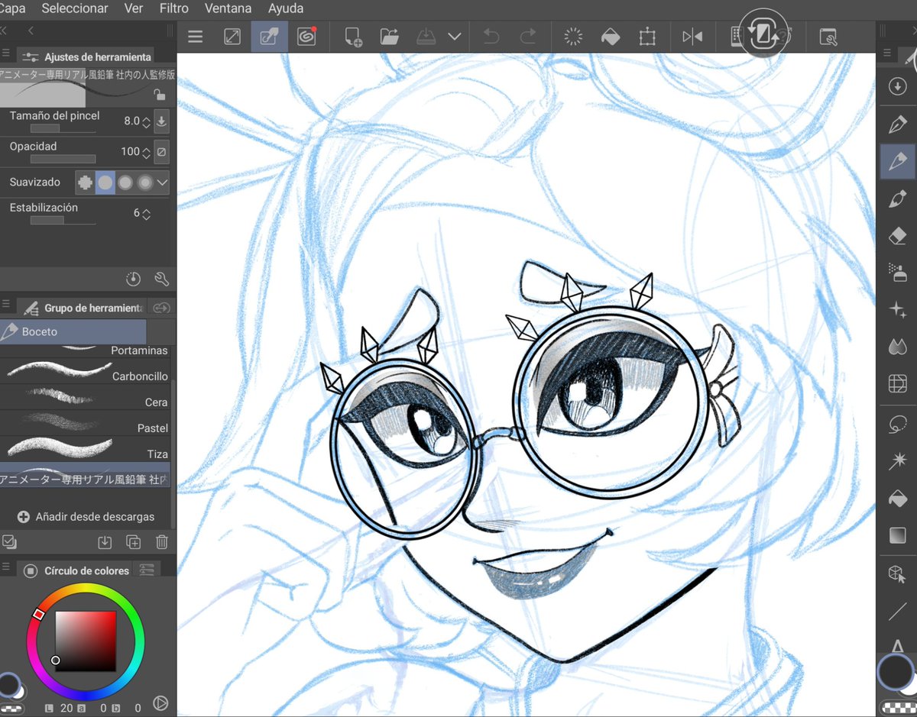Screen dimensions: 917x717
Task: Adjust the Opacidad slider
Action: pyautogui.click(x=63, y=159)
